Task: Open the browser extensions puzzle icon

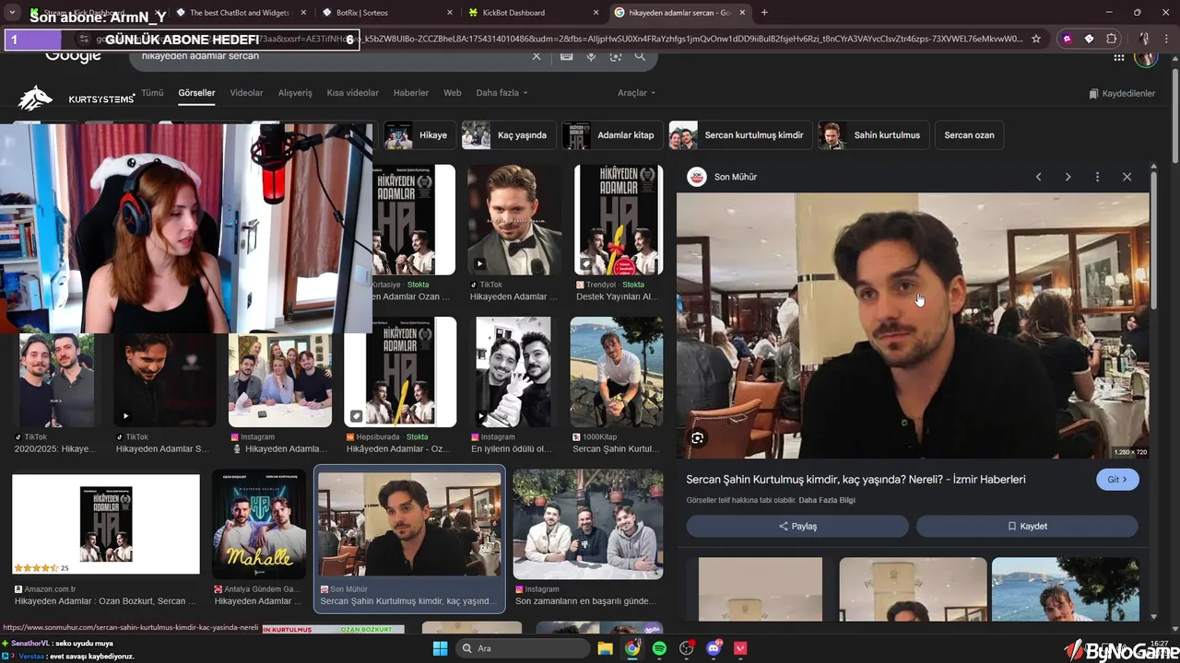Action: 1112,39
